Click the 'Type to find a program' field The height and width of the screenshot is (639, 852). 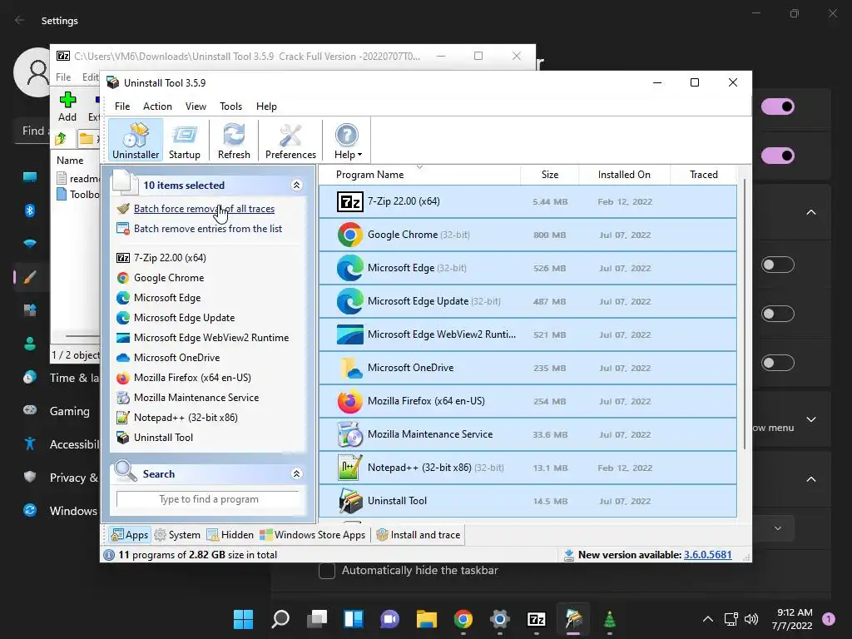tap(208, 499)
